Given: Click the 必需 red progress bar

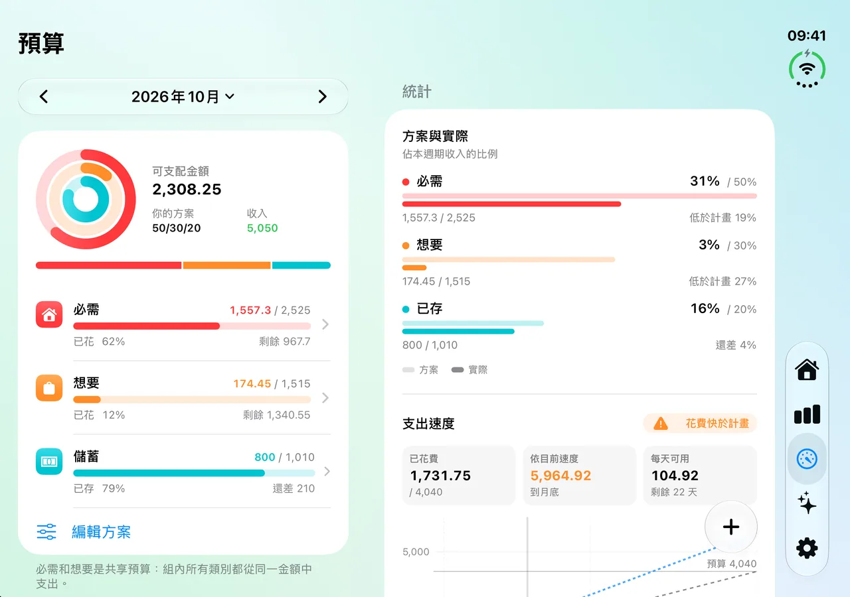Looking at the screenshot, I should pyautogui.click(x=192, y=326).
